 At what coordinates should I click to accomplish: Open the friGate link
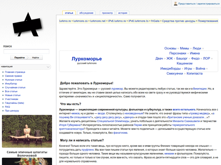click(155, 21)
